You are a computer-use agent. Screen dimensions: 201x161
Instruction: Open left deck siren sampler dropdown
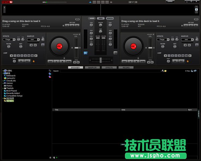38,40
